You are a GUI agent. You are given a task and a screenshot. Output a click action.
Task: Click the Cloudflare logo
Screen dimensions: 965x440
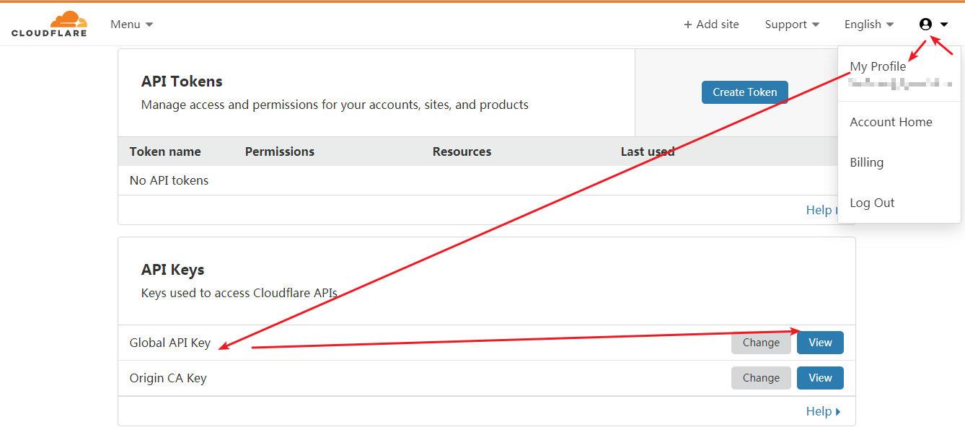49,24
